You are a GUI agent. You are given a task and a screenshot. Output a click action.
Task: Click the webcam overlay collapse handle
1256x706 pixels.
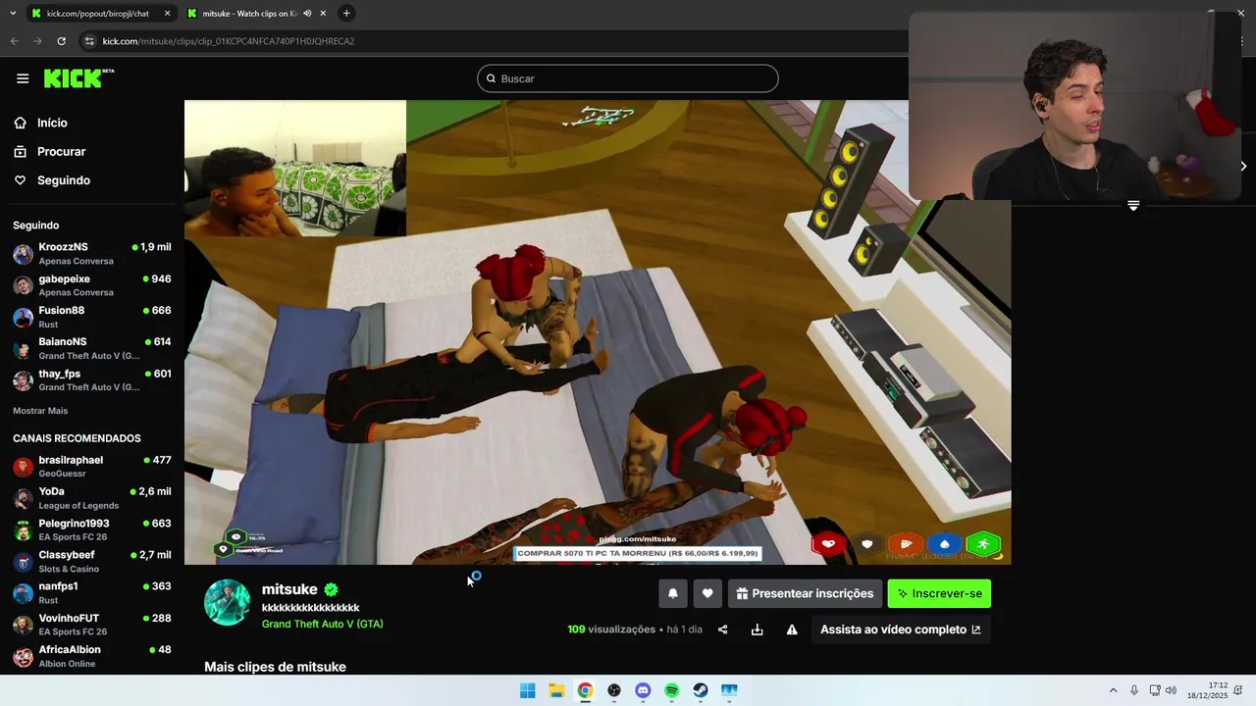(1133, 206)
